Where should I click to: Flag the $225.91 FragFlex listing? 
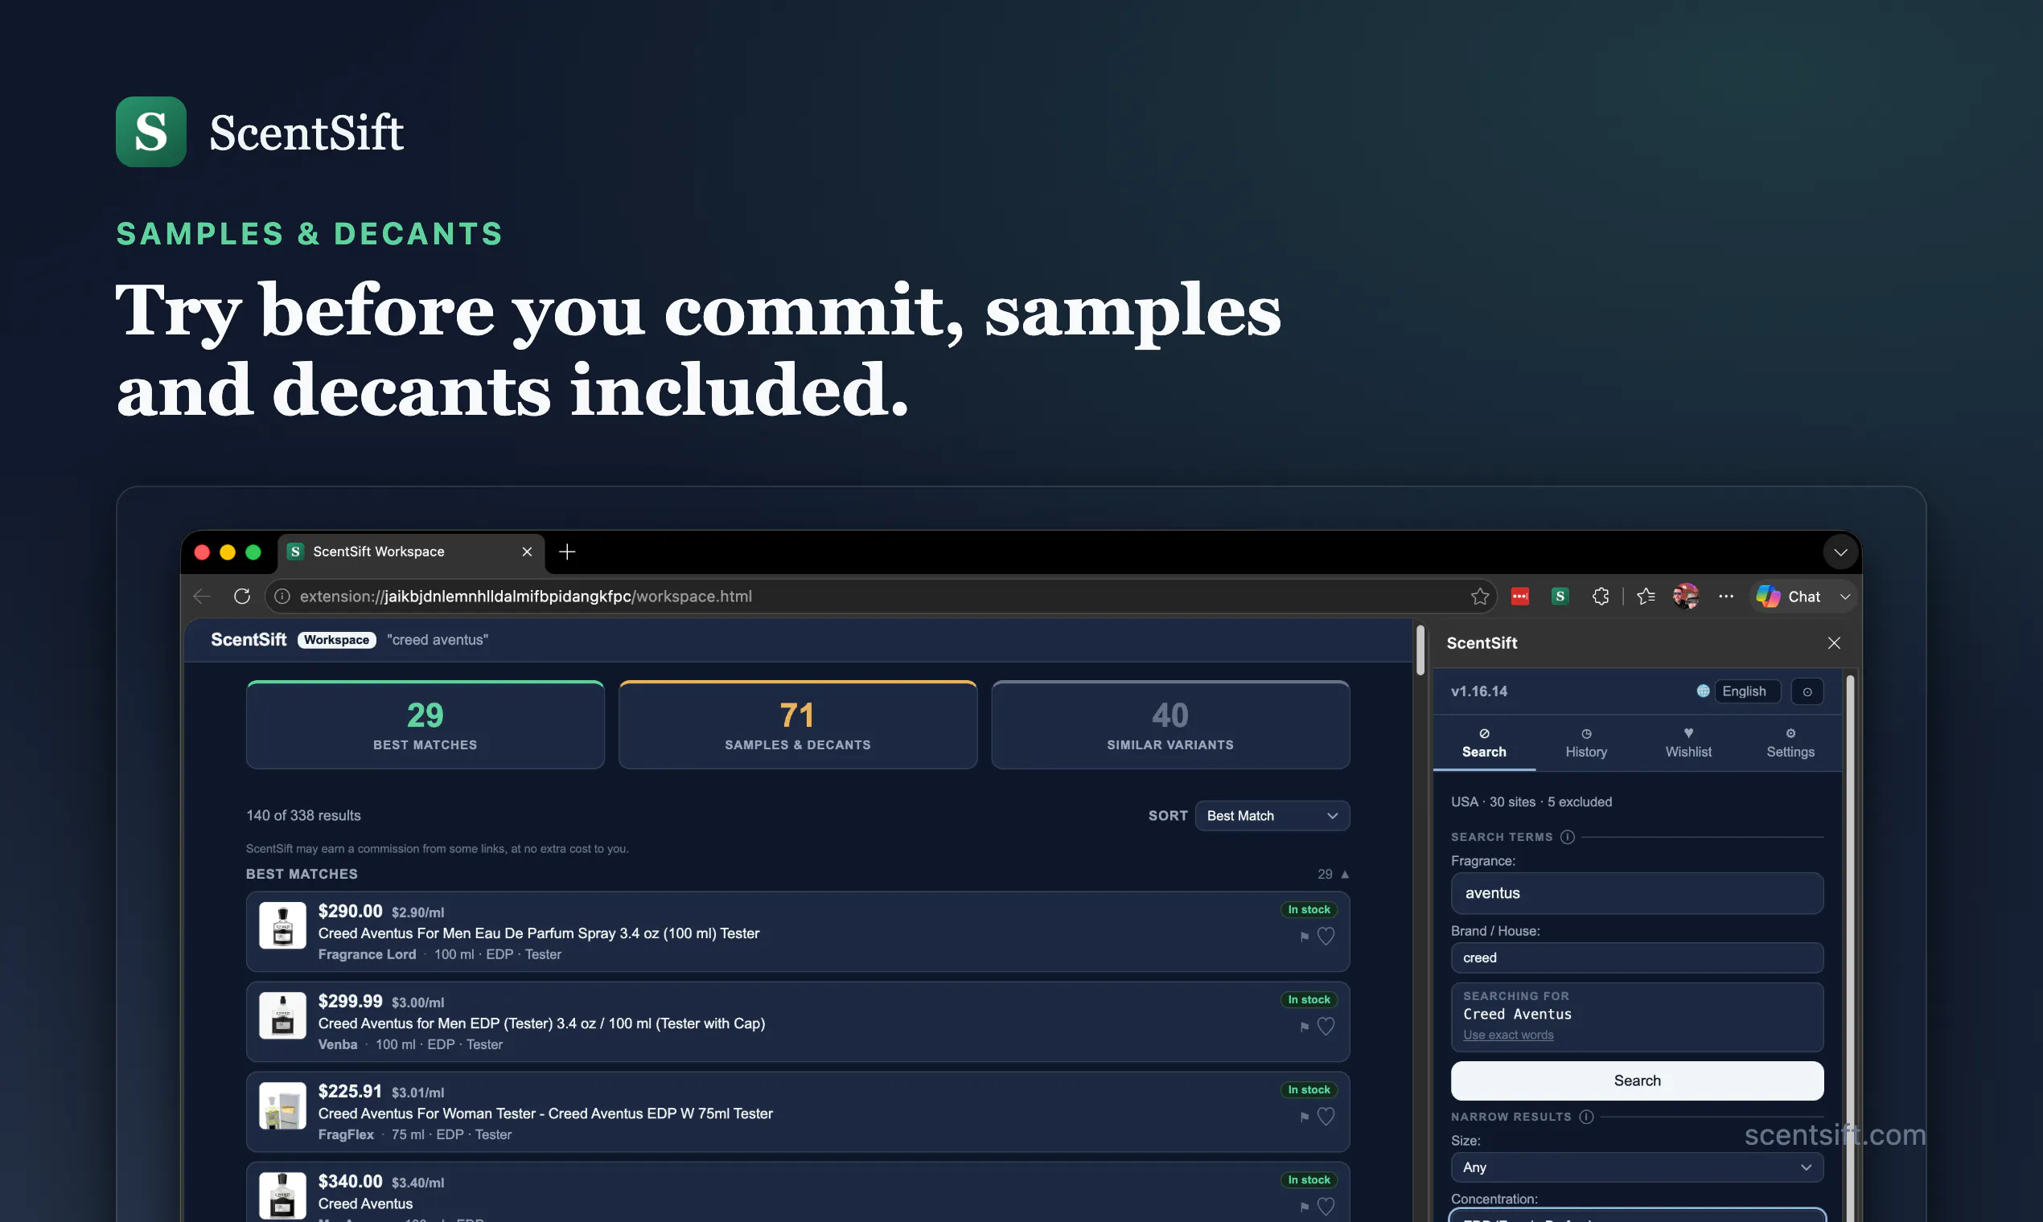[x=1304, y=1117]
